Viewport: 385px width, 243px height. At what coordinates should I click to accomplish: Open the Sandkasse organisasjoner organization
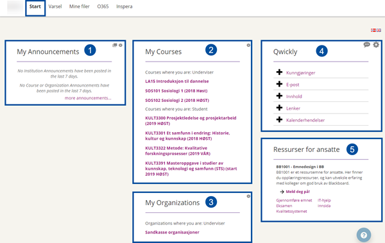(172, 232)
